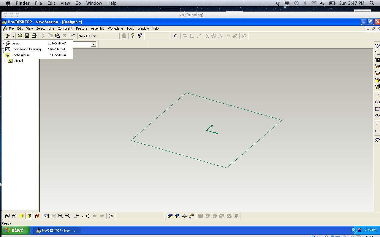Click the Sweep Profile feature icon
This screenshot has height=237, width=380.
[191, 216]
